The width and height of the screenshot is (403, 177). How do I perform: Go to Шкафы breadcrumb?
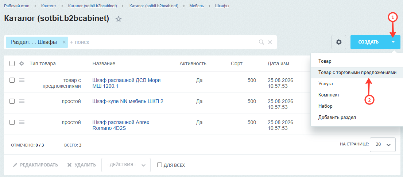(x=222, y=6)
